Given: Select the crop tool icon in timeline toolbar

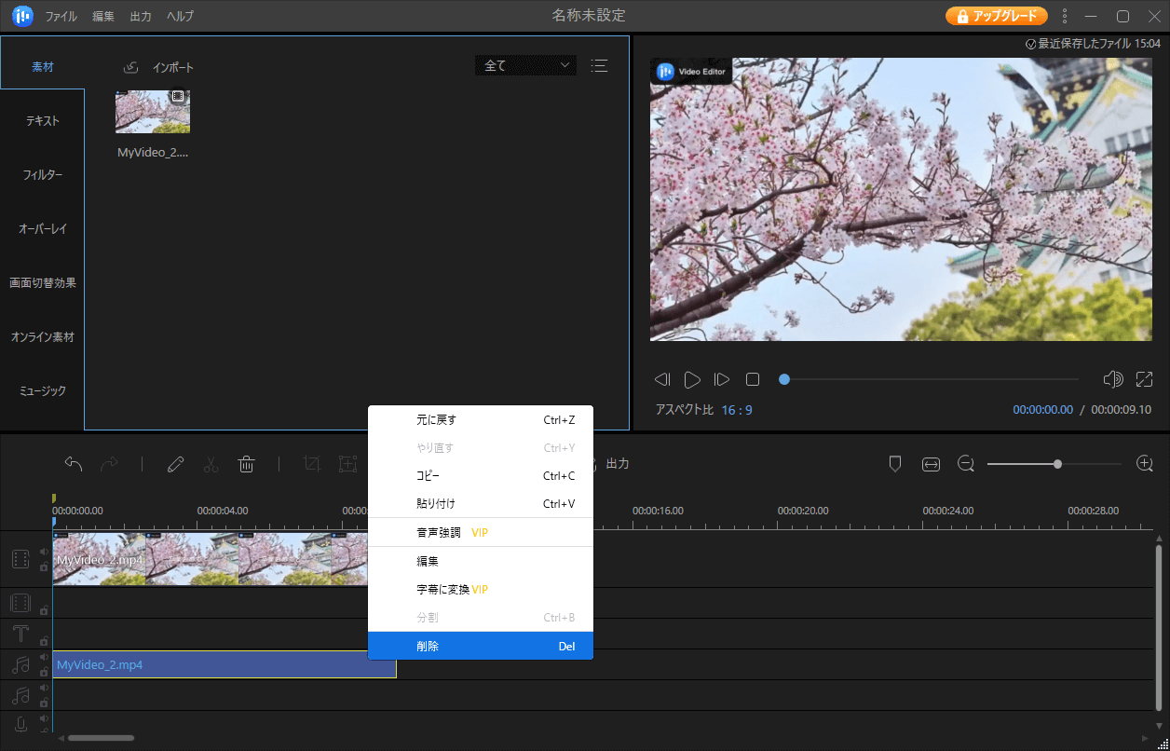Looking at the screenshot, I should point(312,464).
